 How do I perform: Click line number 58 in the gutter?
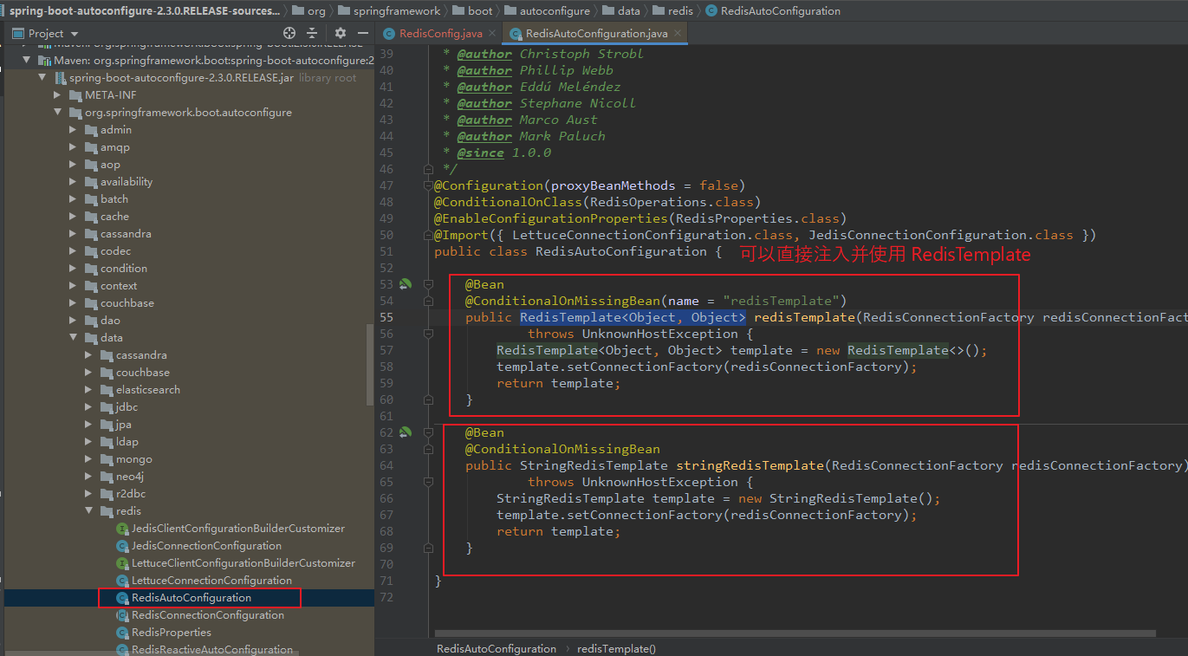[386, 367]
